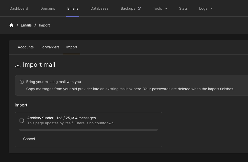Image resolution: width=248 pixels, height=162 pixels.
Task: Switch to the Accounts tab
Action: (26, 47)
